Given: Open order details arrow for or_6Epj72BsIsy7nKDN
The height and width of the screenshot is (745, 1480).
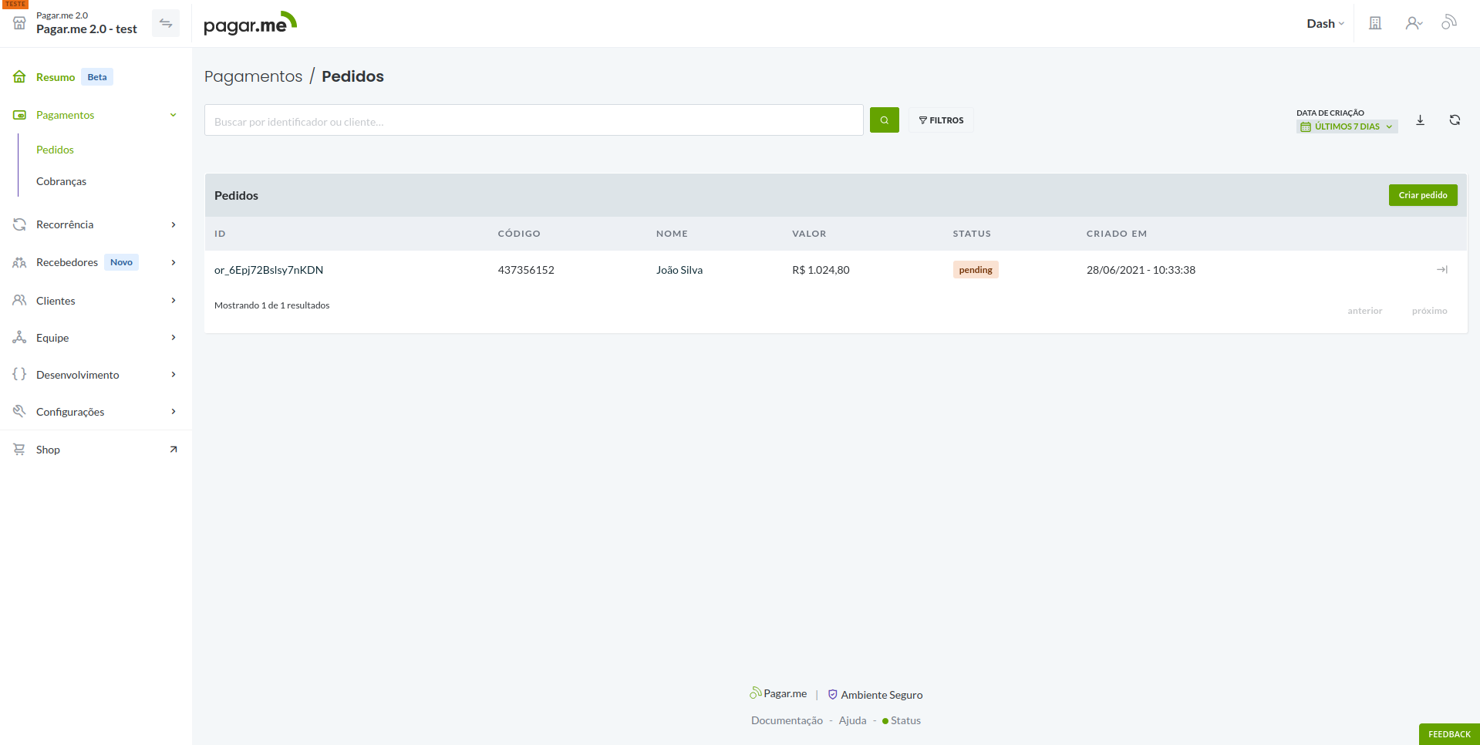Looking at the screenshot, I should coord(1442,270).
